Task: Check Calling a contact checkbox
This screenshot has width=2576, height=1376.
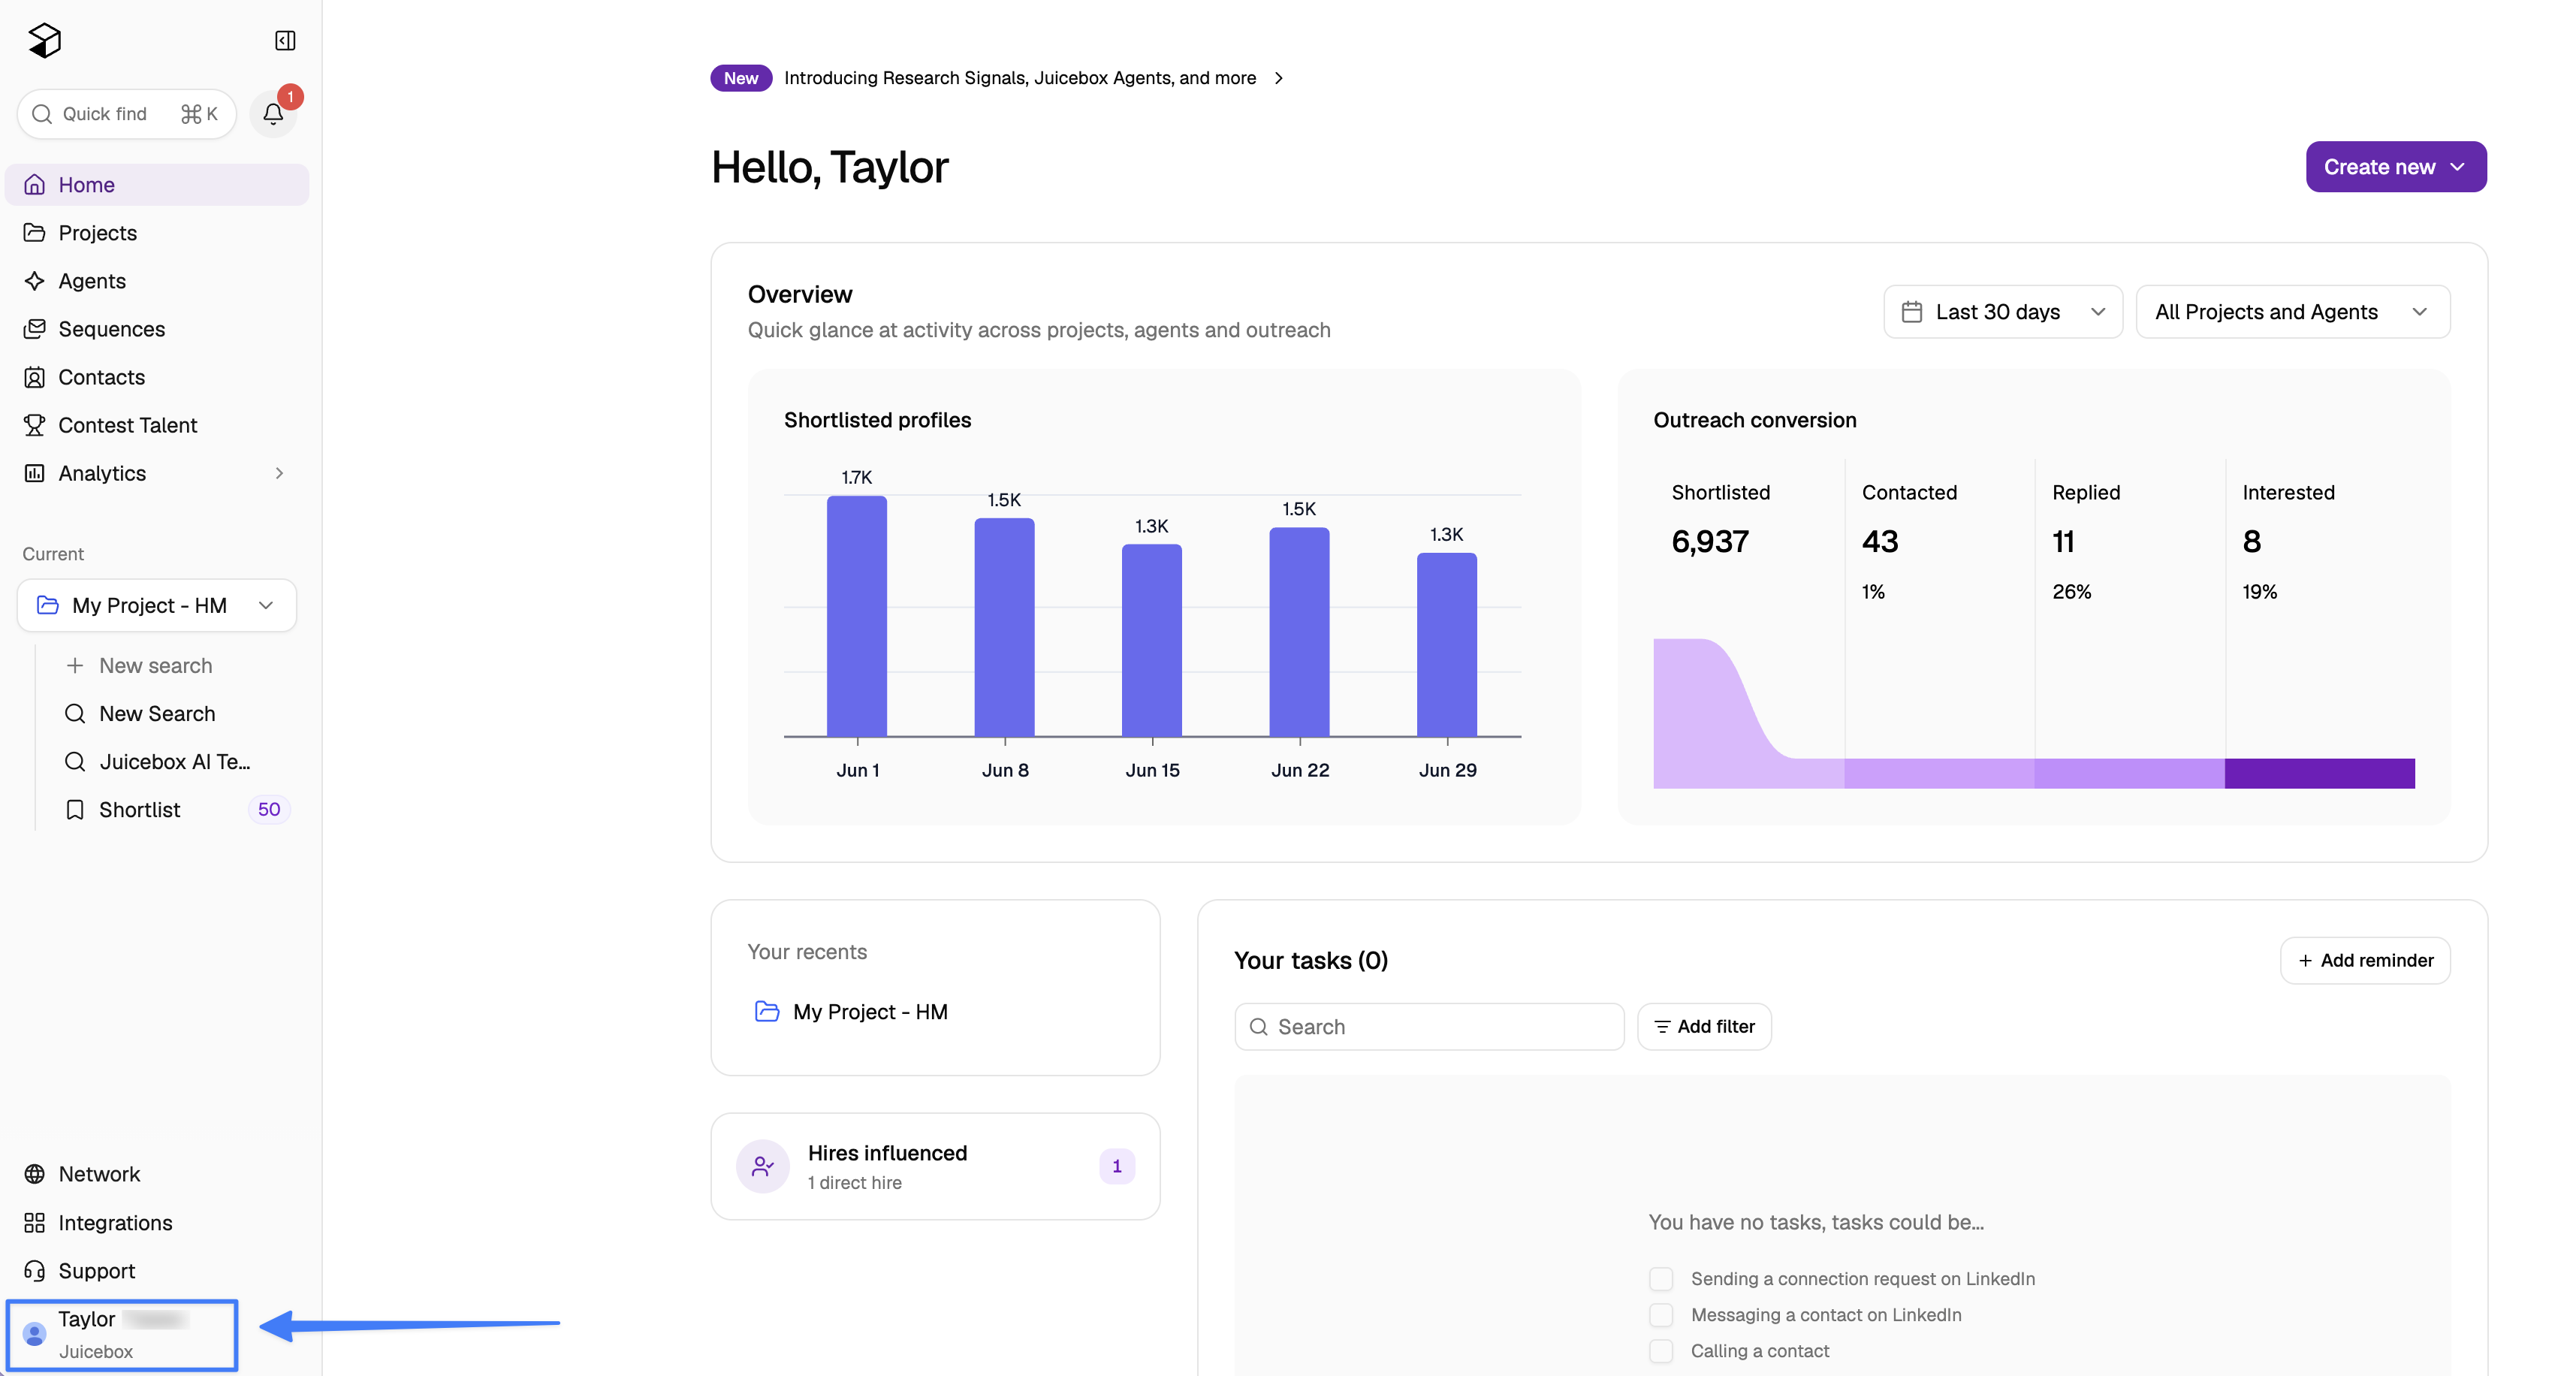Action: 1661,1350
